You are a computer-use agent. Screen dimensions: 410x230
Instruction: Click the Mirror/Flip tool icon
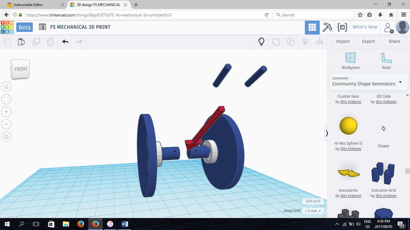[320, 42]
